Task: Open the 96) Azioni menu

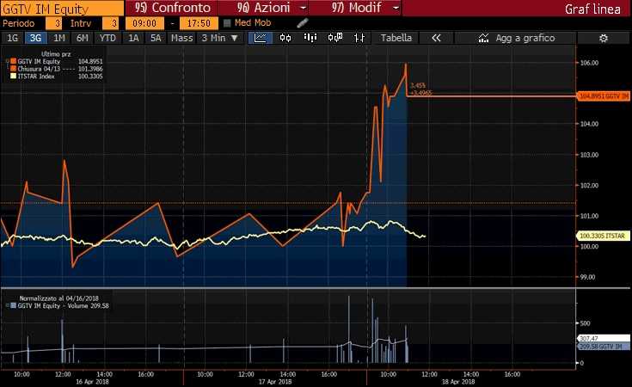Action: coord(264,8)
